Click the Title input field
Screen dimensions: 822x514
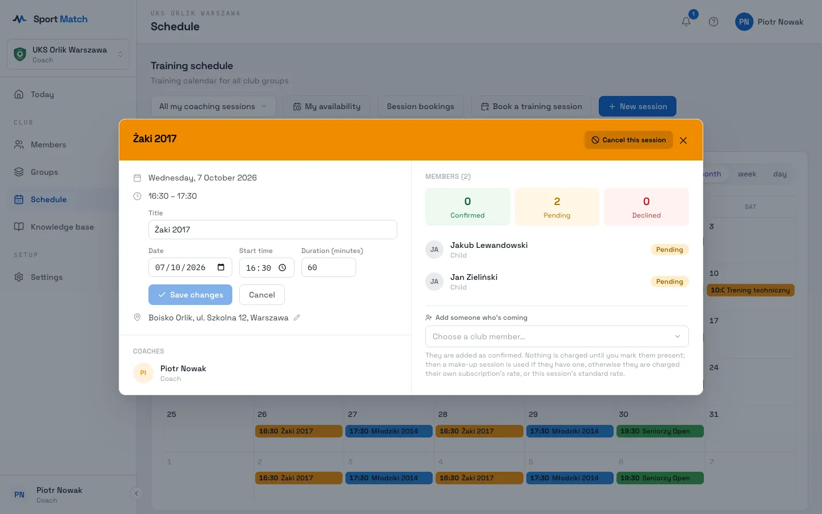coord(272,230)
